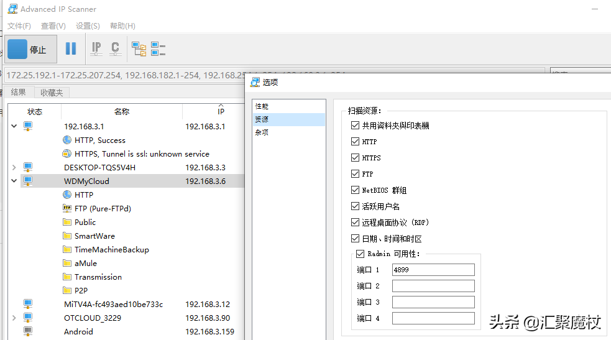Click the C class subnet icon
Image resolution: width=611 pixels, height=340 pixels.
[x=116, y=48]
